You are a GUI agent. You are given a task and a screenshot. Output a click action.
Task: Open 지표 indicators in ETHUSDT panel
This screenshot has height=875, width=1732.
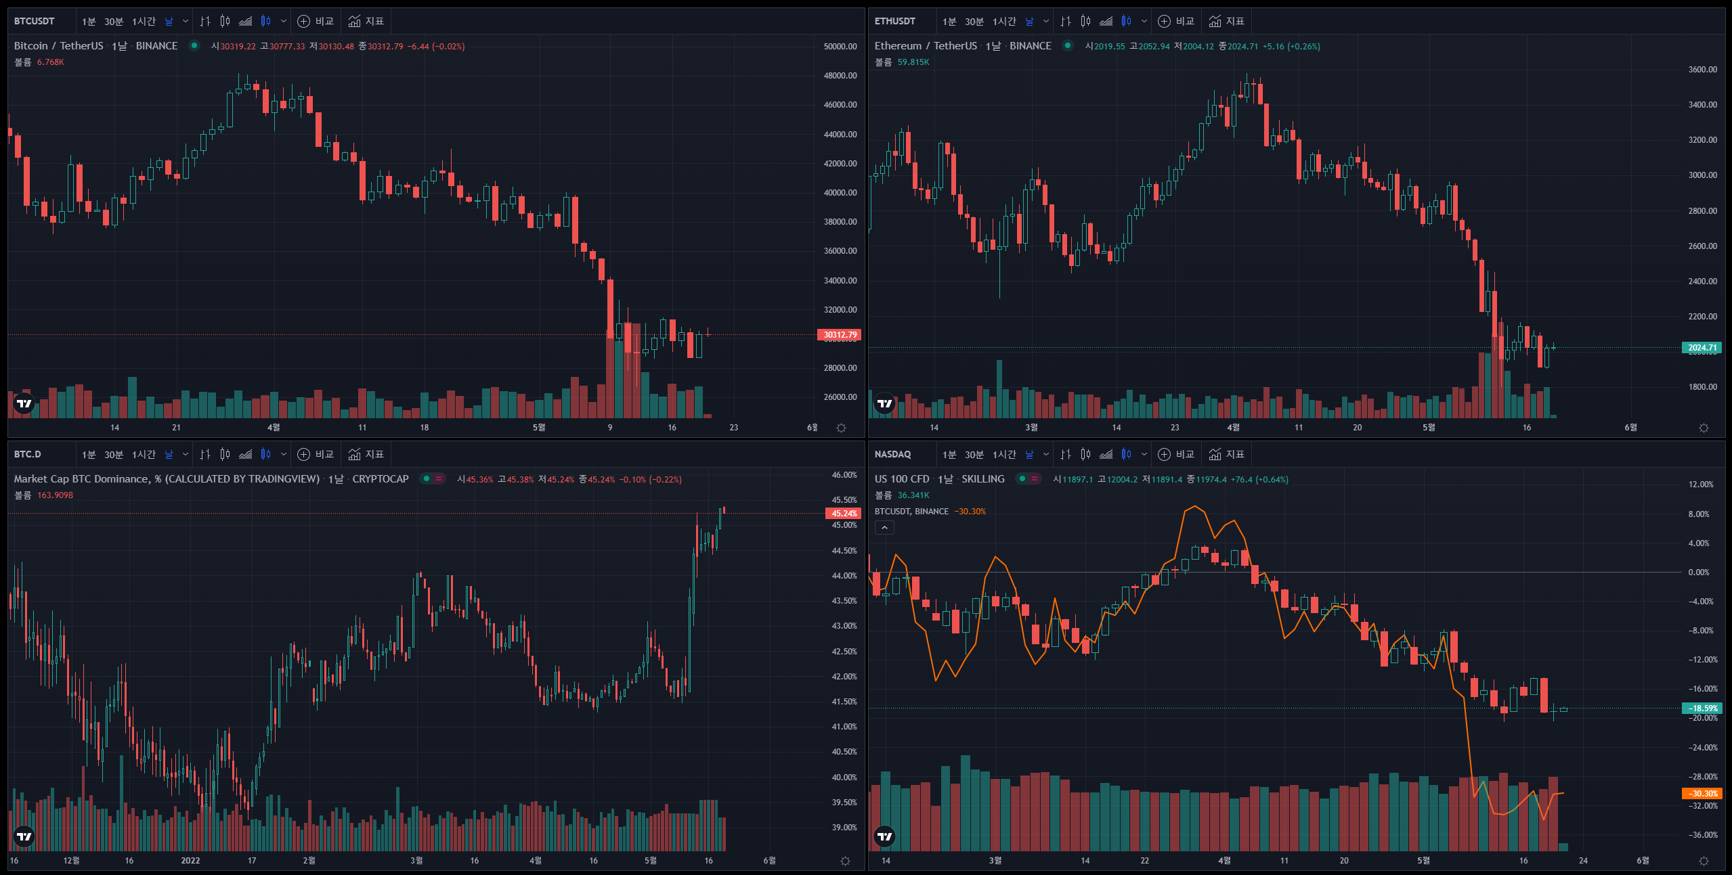pyautogui.click(x=1227, y=21)
